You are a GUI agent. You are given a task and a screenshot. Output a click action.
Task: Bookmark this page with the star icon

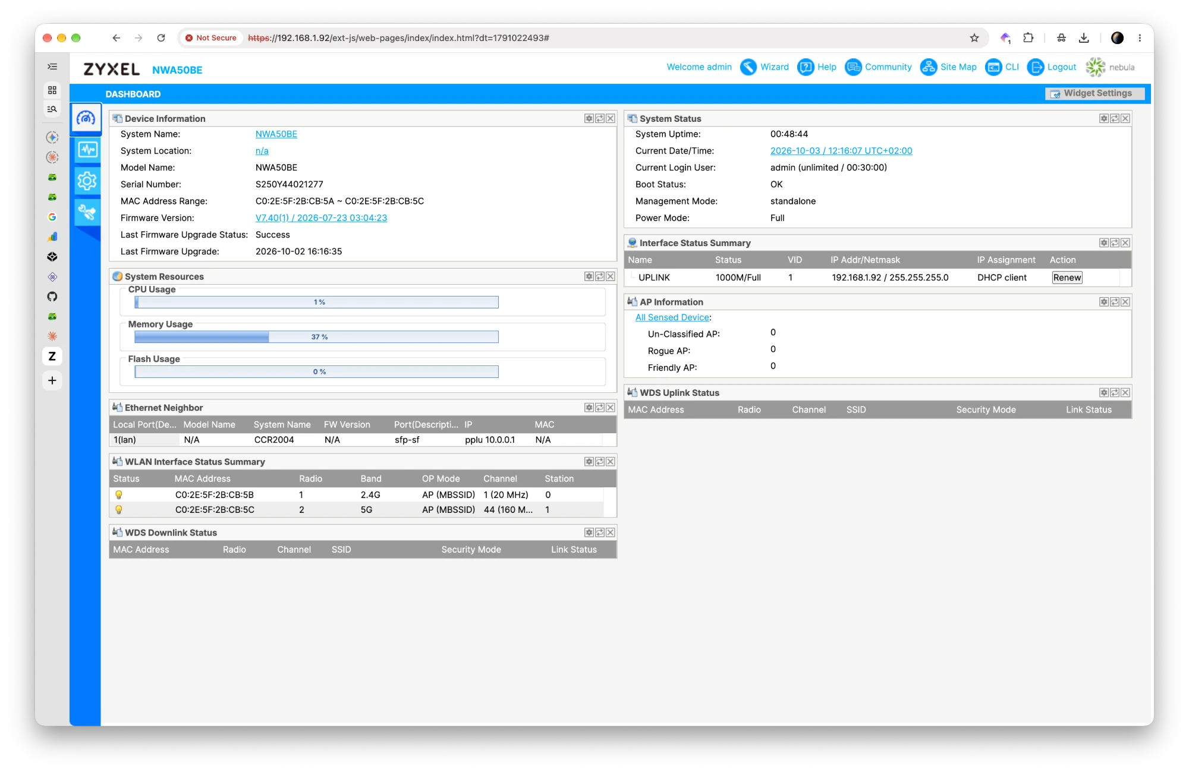point(974,38)
